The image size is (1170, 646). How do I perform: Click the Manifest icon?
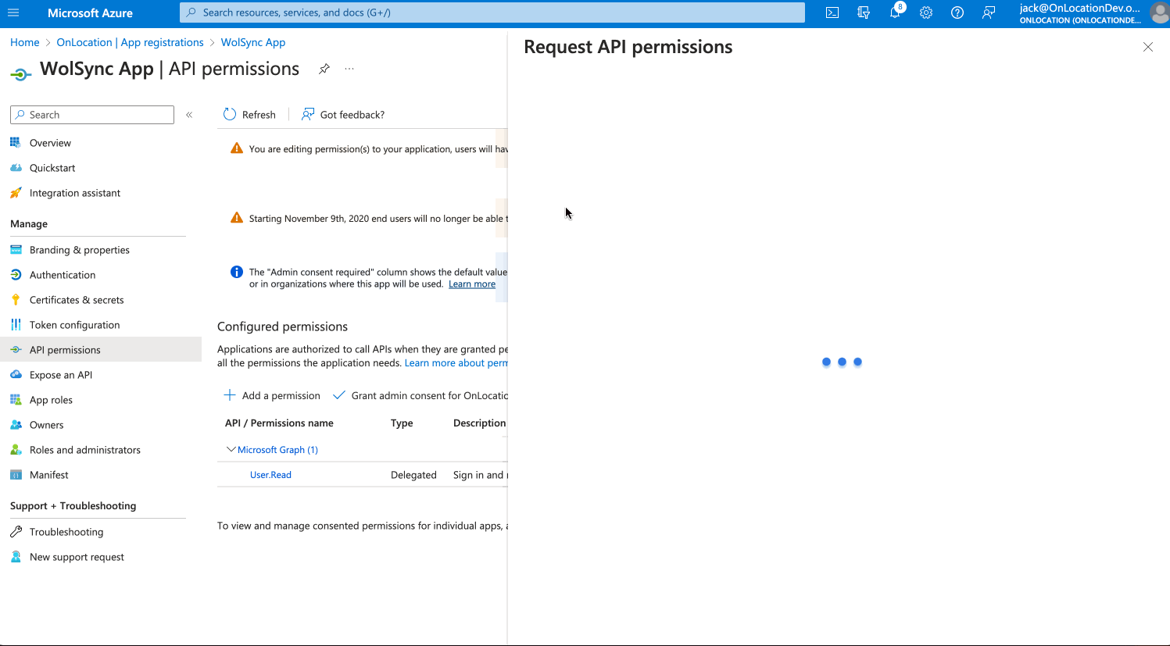coord(16,475)
